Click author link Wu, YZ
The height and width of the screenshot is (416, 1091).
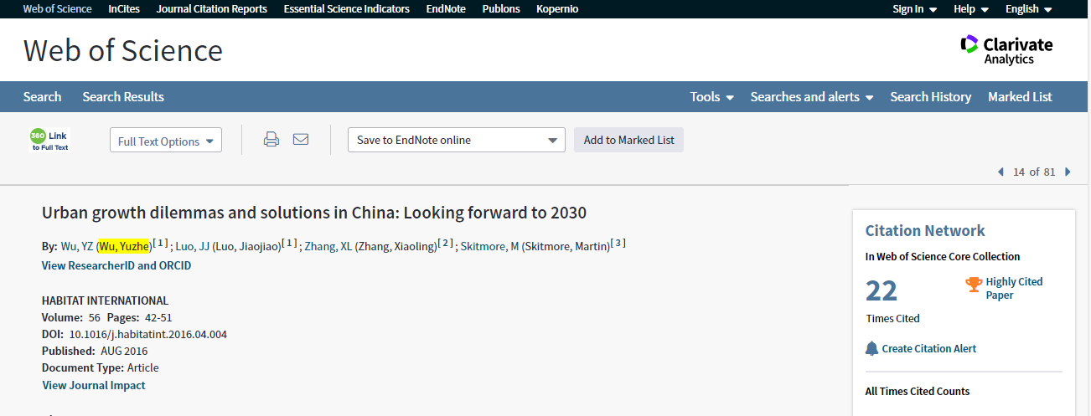(77, 246)
